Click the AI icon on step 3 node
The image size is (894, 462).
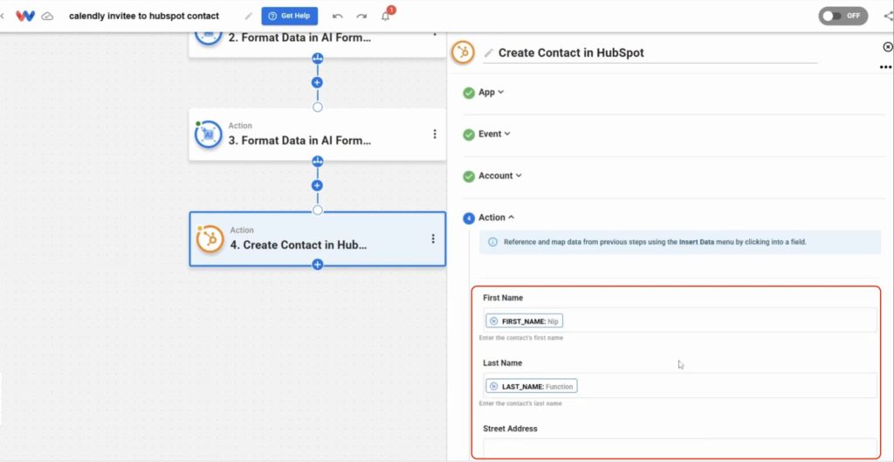click(208, 134)
